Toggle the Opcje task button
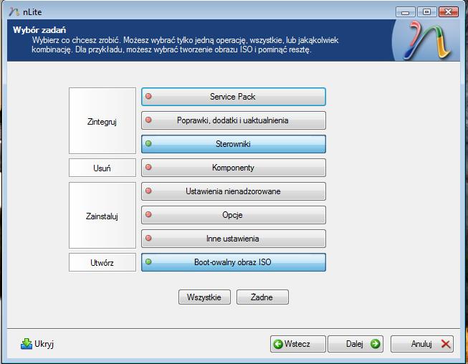The width and height of the screenshot is (468, 364). (234, 215)
